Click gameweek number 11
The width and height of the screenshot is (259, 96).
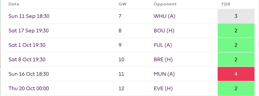tap(121, 74)
